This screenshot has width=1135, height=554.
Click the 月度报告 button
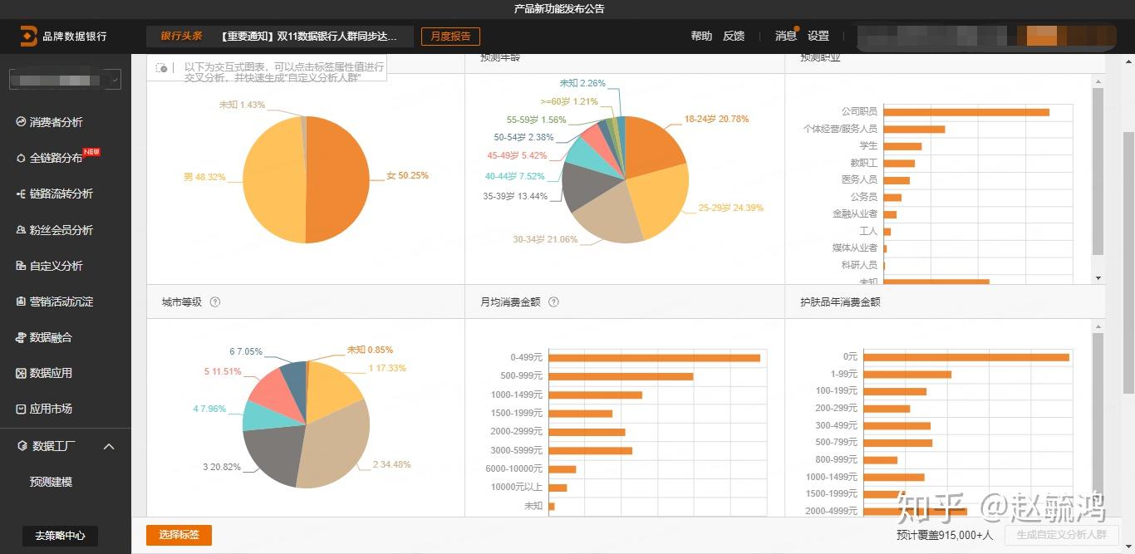point(450,37)
